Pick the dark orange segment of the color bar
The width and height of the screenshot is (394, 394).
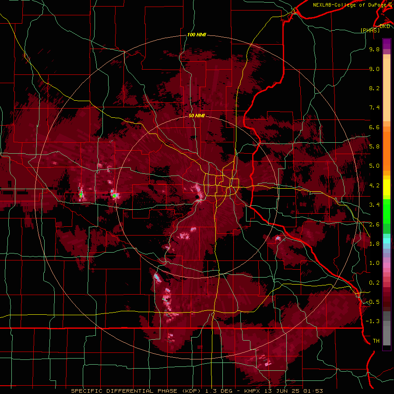pyautogui.click(x=387, y=151)
